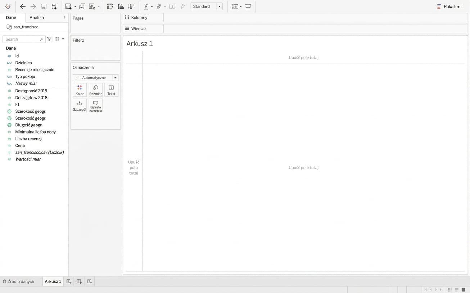Click the Tekst marks button

point(111,90)
